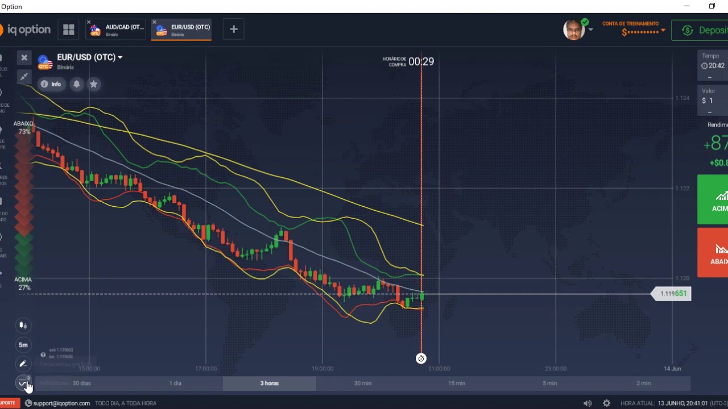Select the 30 min time range
The image size is (728, 409).
(x=363, y=383)
